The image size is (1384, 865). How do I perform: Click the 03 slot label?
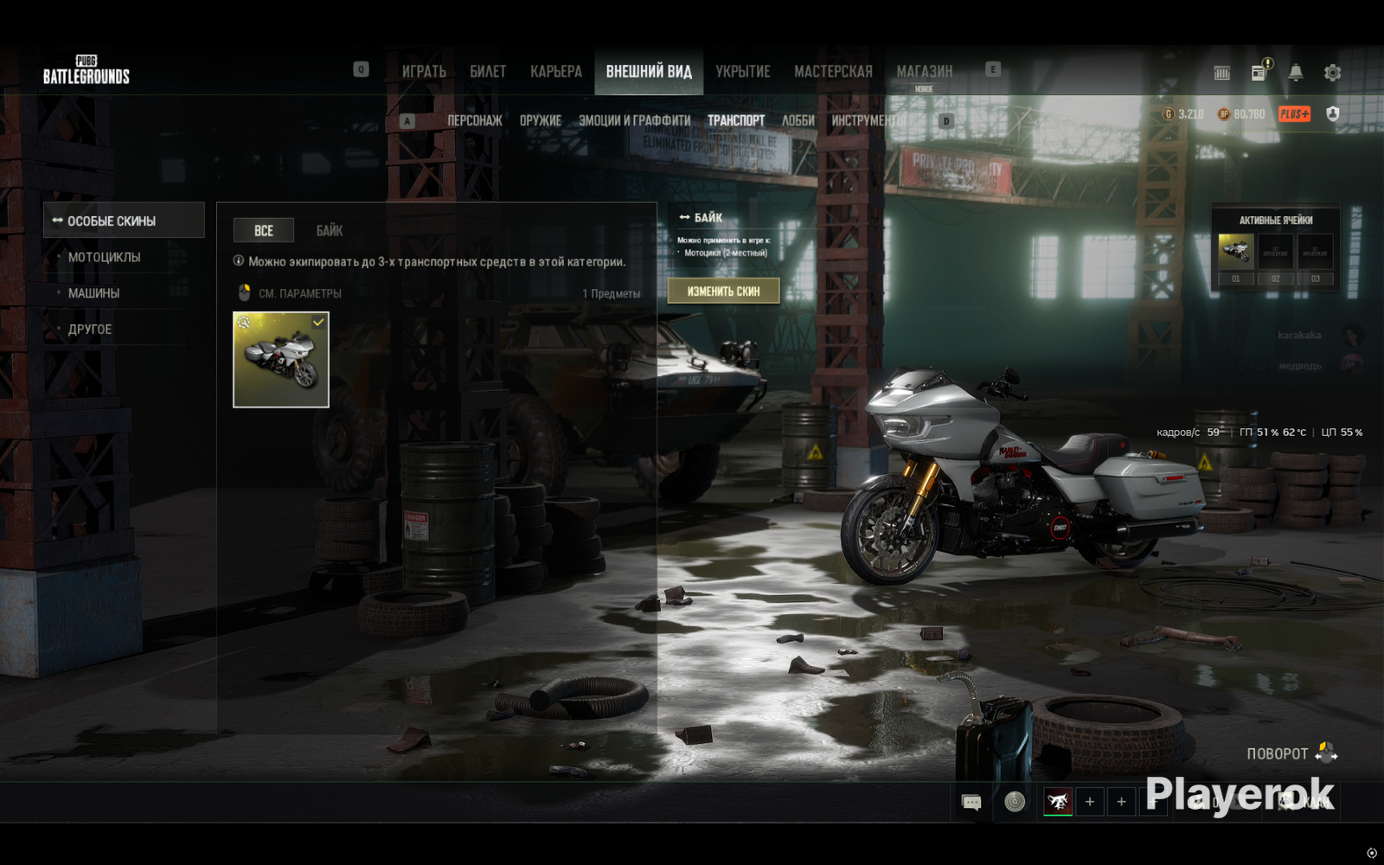click(x=1316, y=279)
